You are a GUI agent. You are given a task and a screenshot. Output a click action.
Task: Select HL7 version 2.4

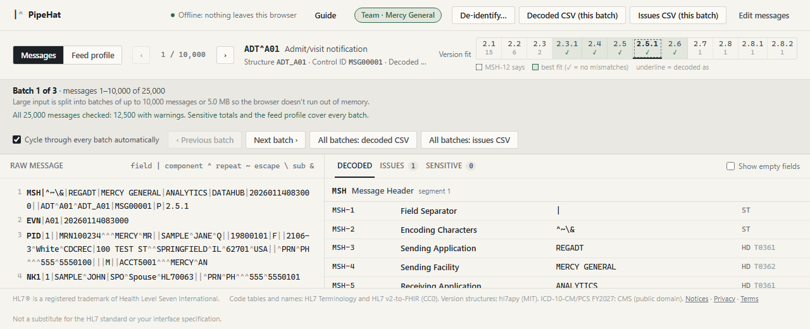594,48
